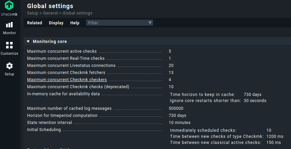Open the Related menu
The image size is (291, 149).
tap(35, 23)
